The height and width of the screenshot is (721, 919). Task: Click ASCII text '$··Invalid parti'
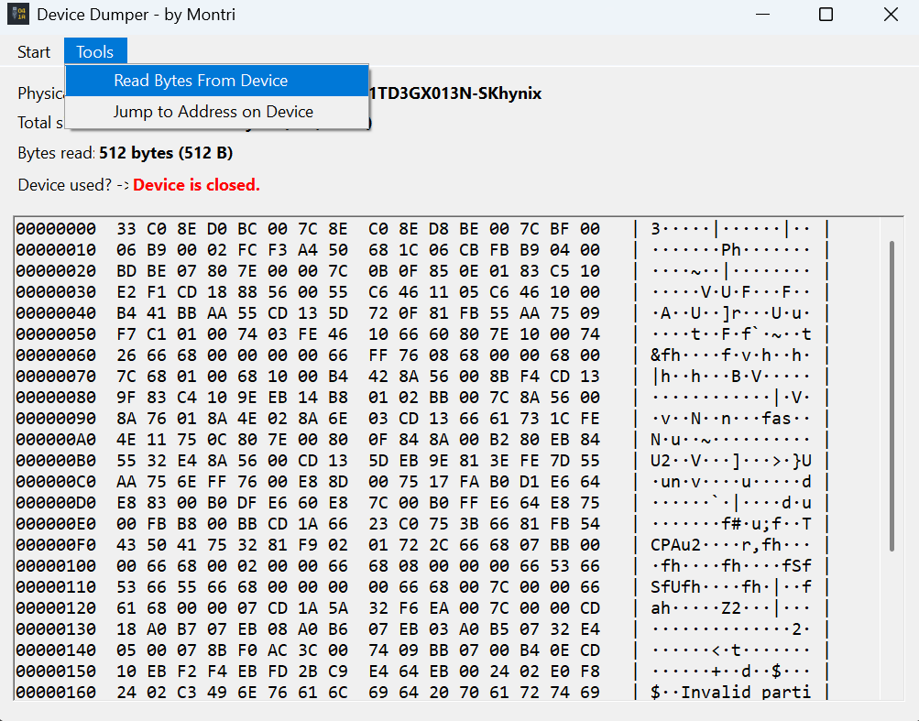[x=731, y=693]
